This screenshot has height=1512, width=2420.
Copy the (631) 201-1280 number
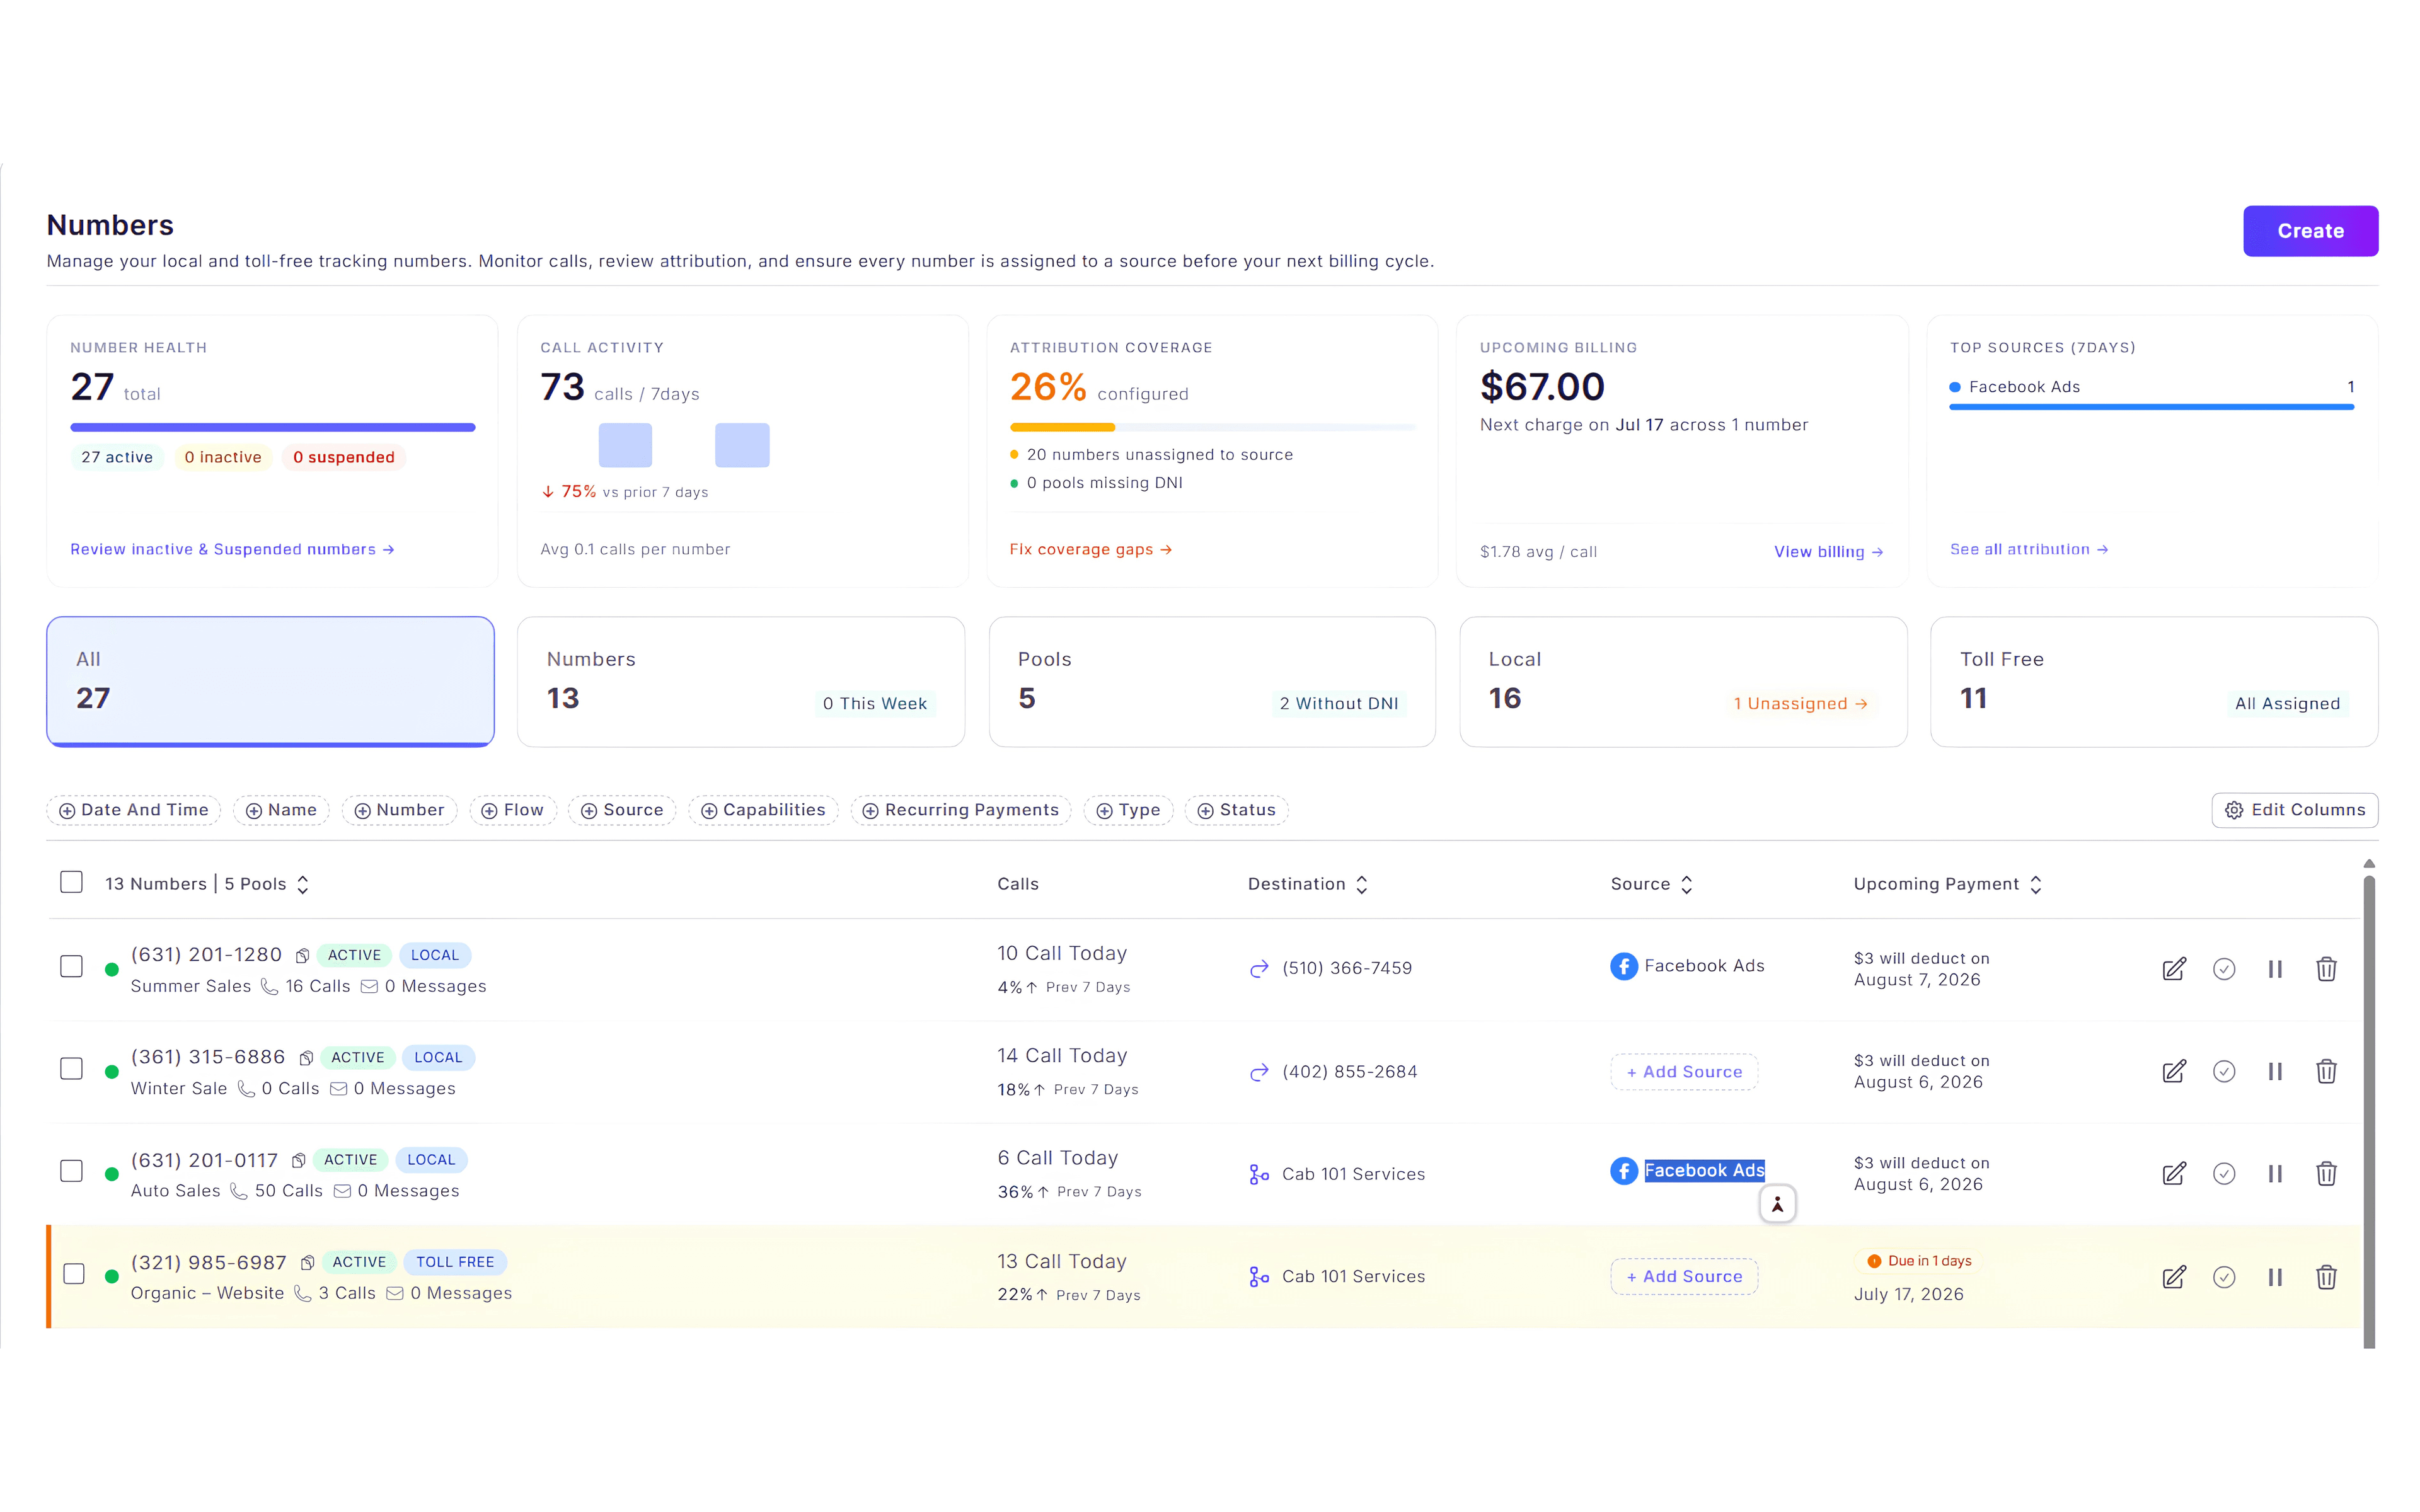coord(302,956)
